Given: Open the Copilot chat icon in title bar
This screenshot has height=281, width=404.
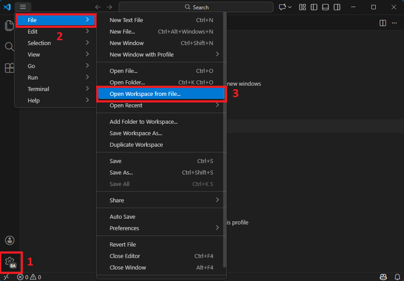Looking at the screenshot, I should pyautogui.click(x=282, y=7).
